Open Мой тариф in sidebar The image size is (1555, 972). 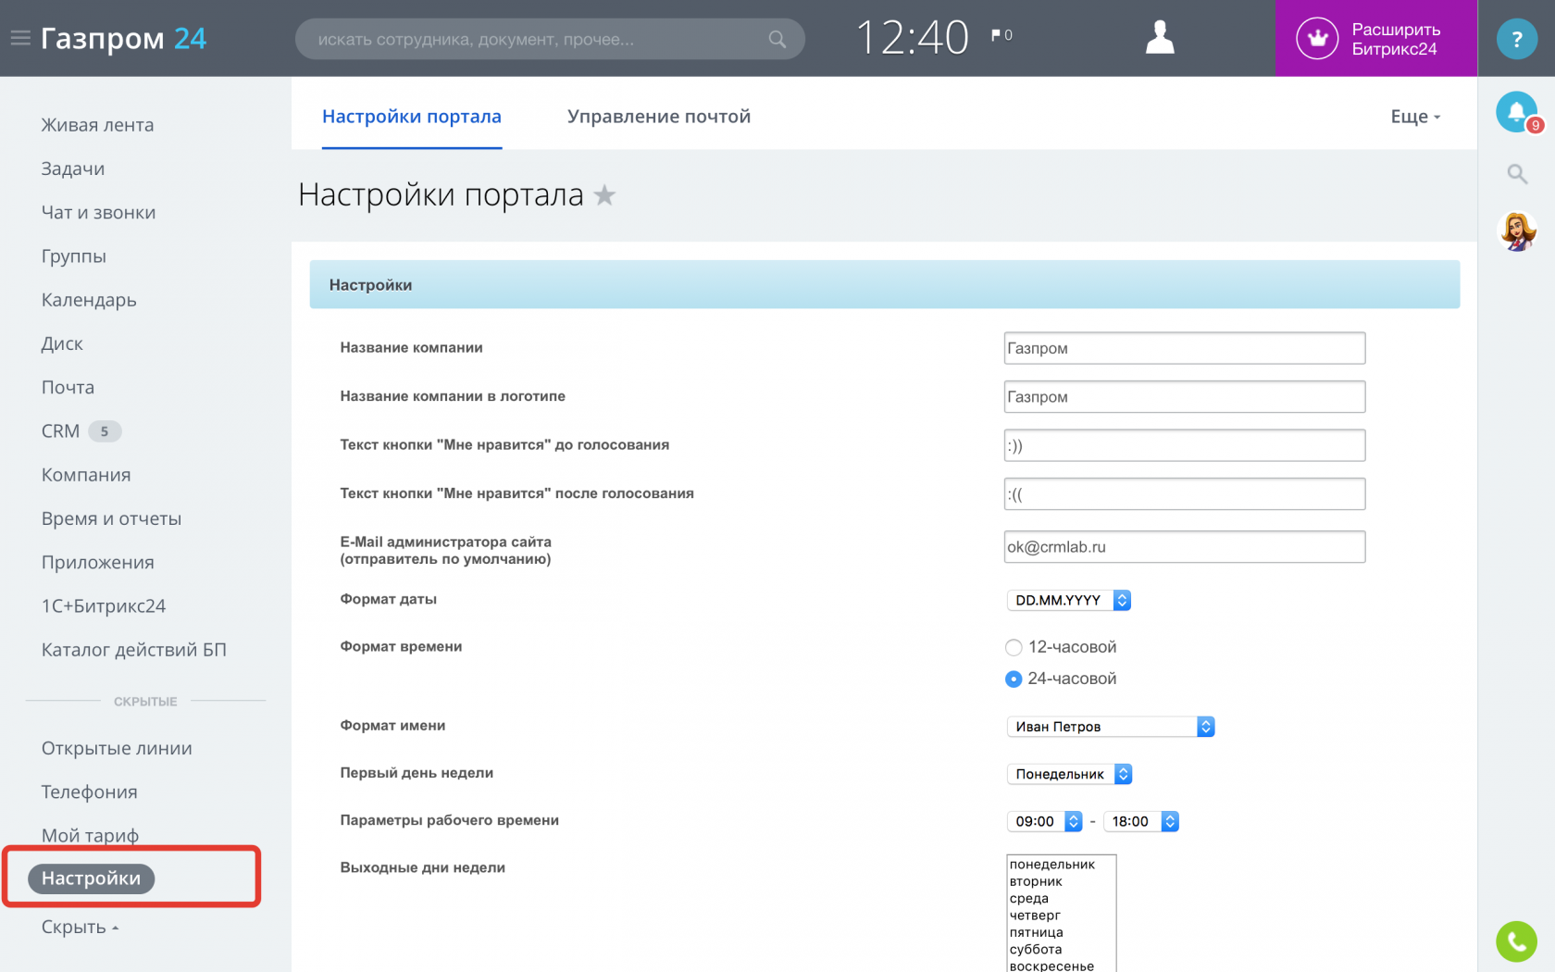tap(90, 835)
